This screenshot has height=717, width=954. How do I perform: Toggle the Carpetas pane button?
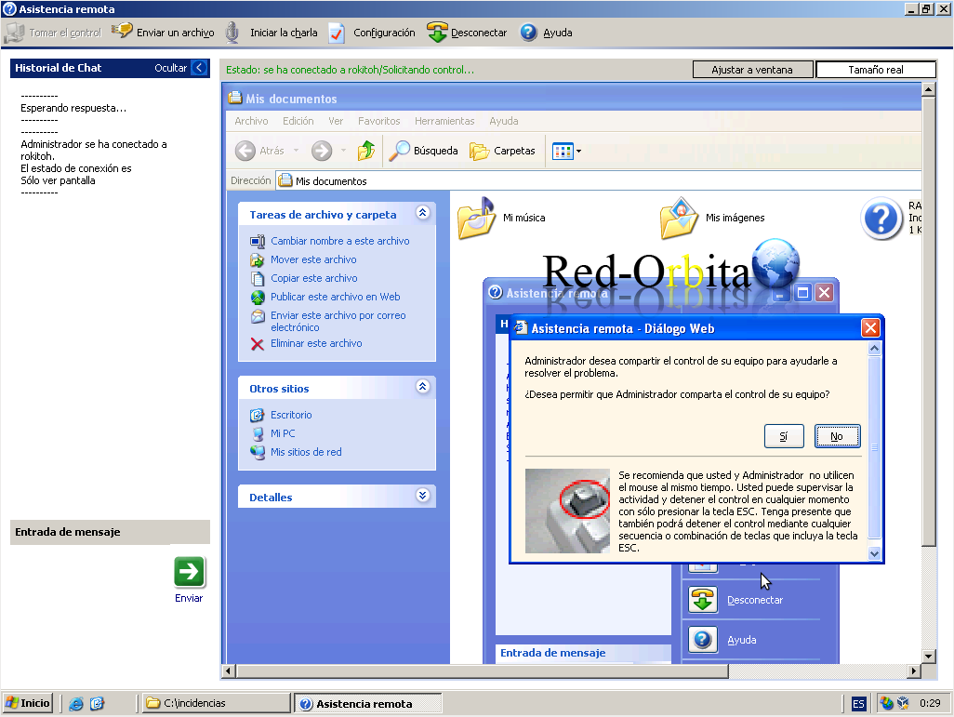coord(502,151)
